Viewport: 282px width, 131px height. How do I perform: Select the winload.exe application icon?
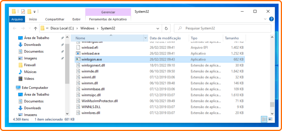(78, 53)
